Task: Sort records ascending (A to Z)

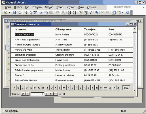Action: tap(69, 13)
